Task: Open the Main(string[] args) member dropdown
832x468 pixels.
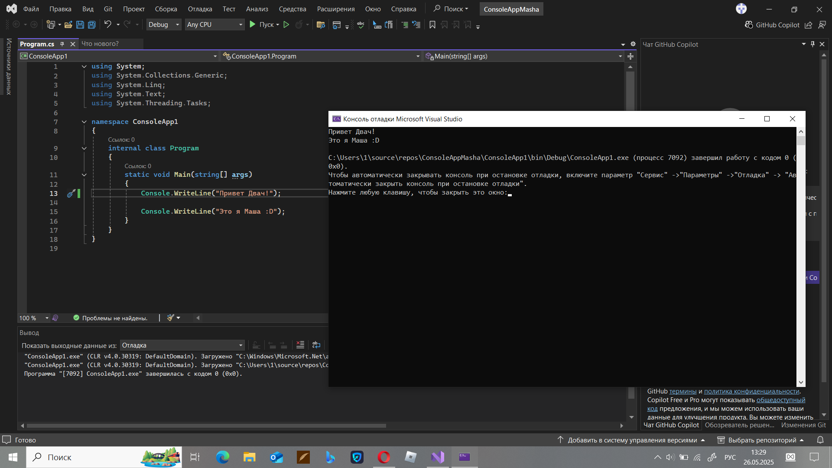Action: 523,56
